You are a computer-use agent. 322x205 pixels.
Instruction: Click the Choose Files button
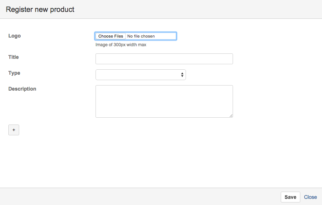pos(111,36)
